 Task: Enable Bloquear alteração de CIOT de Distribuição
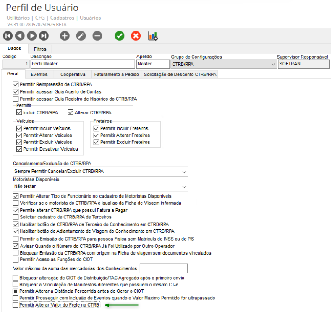15,278
